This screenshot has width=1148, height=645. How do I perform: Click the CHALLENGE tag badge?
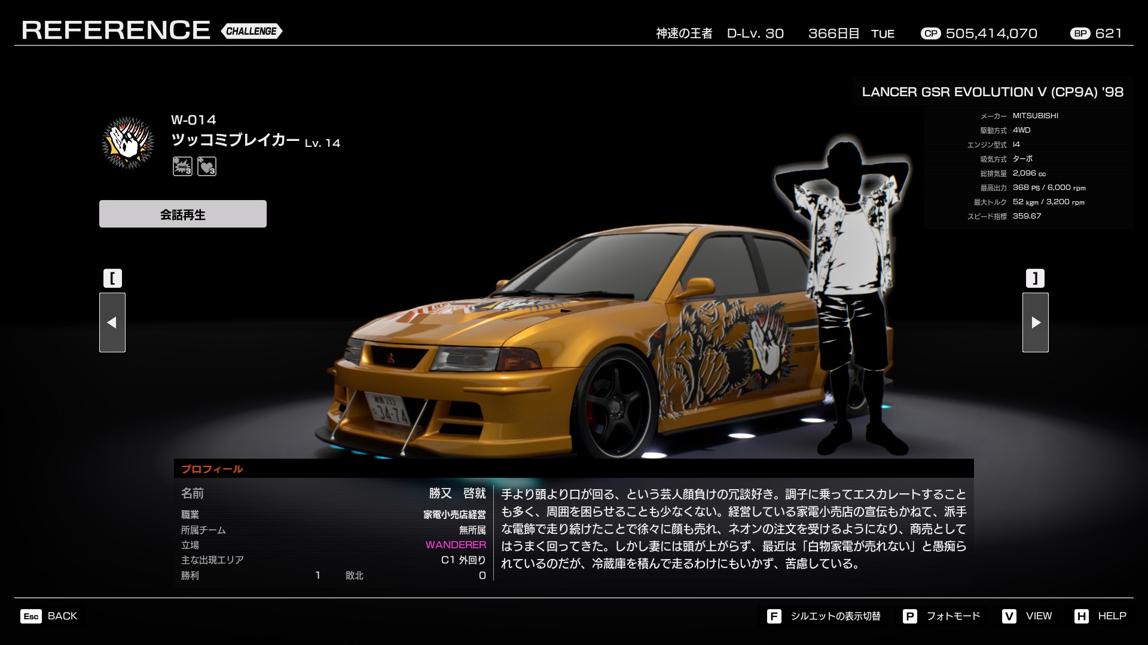[251, 31]
